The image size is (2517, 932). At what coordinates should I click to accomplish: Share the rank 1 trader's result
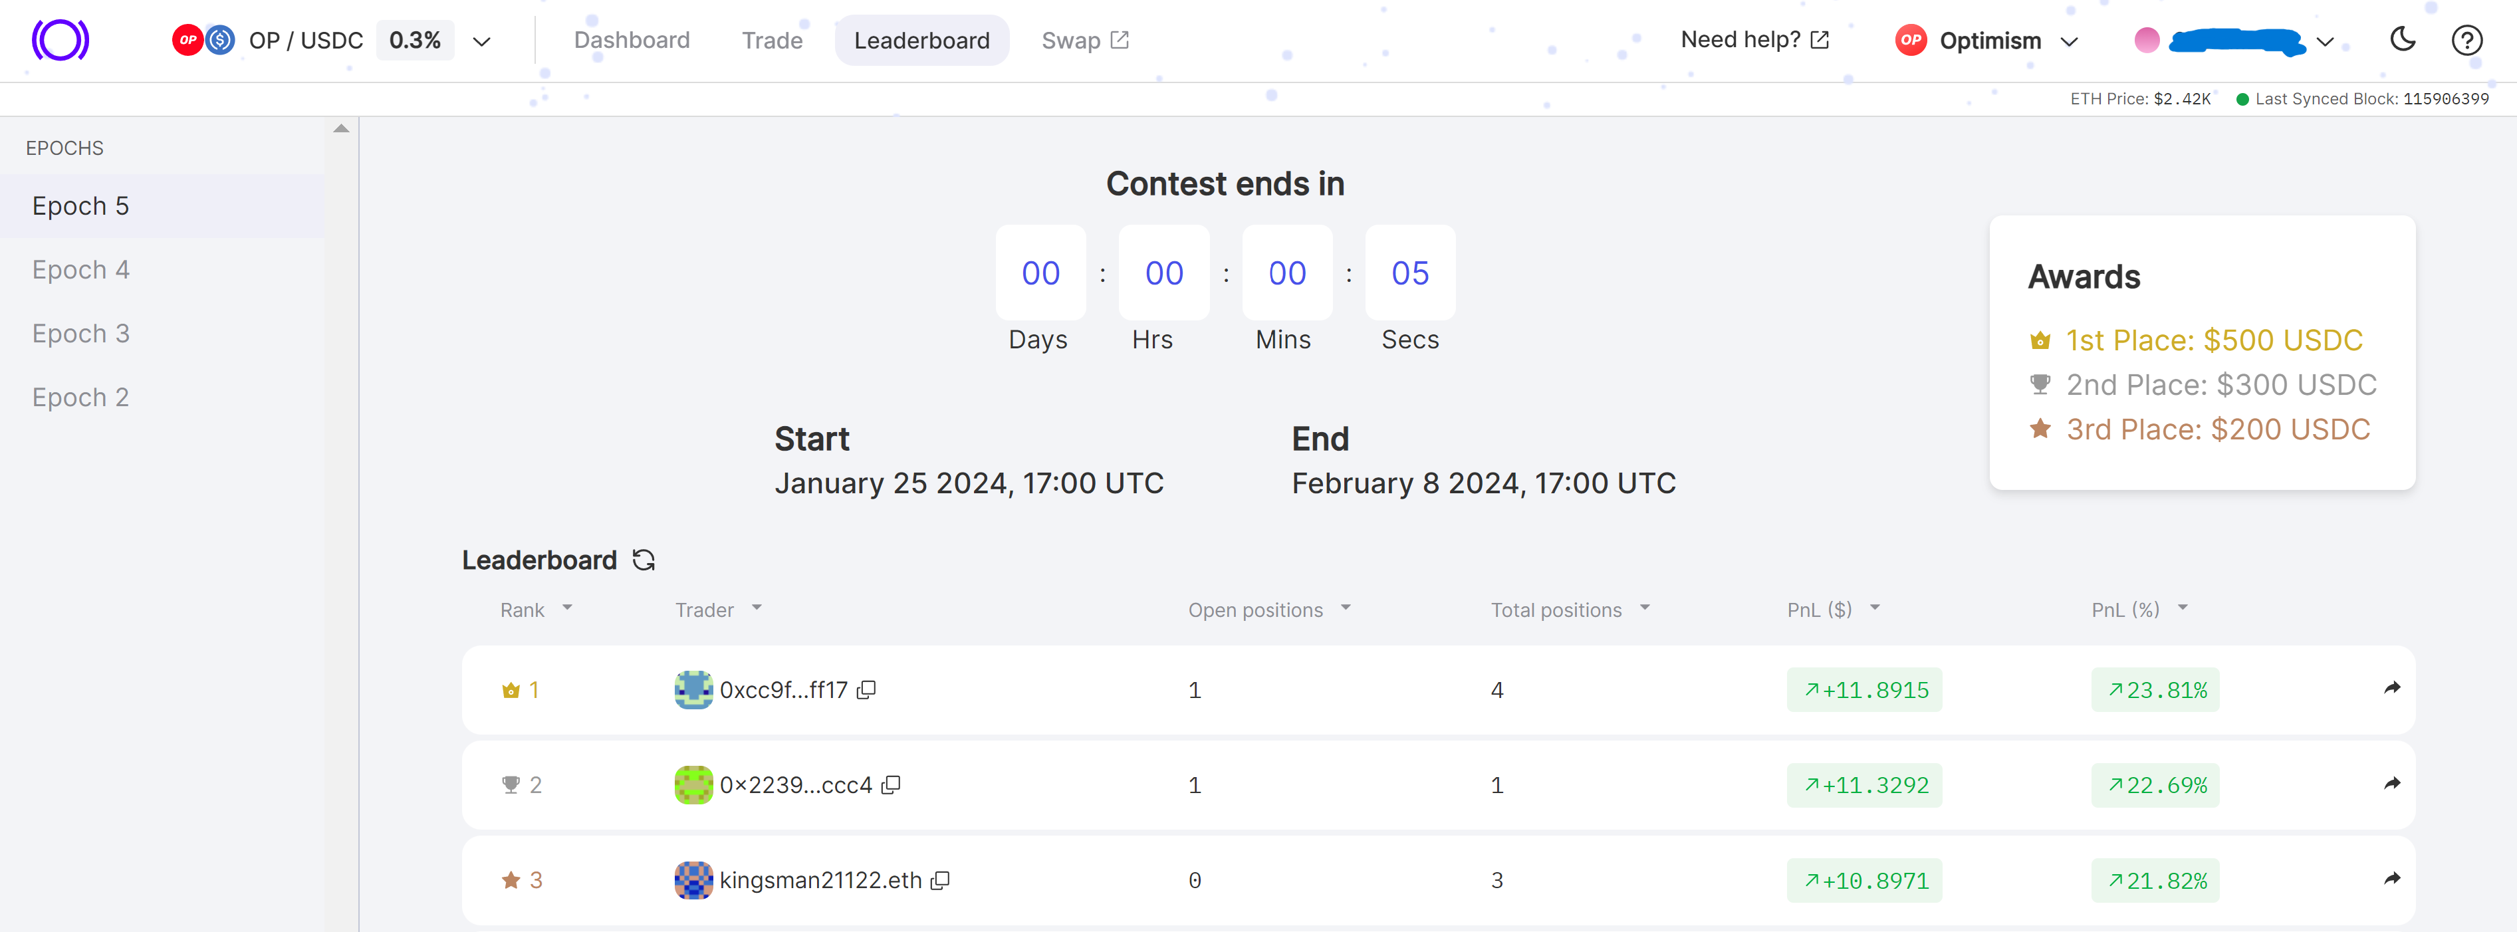coord(2391,688)
